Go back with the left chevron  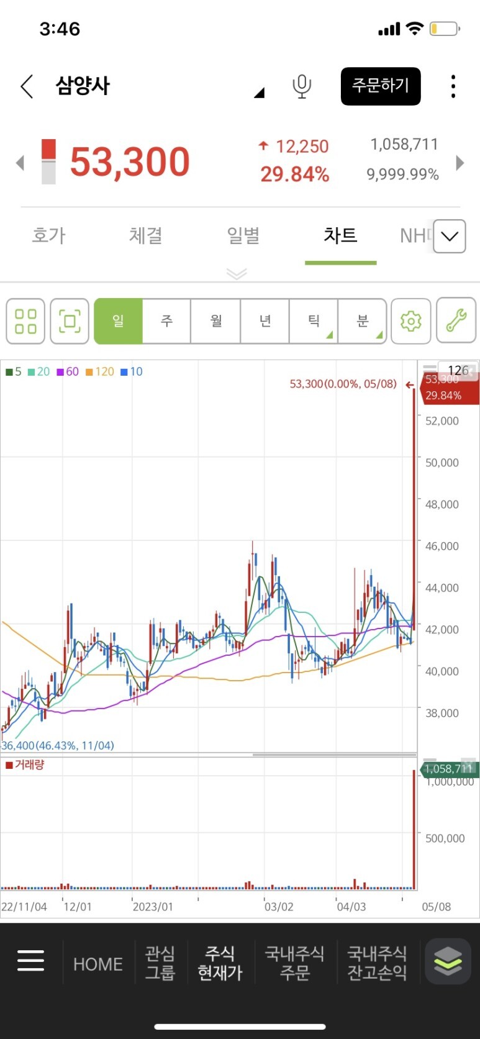(x=27, y=86)
